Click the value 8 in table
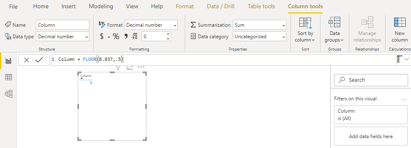411x148 pixels. [91, 83]
